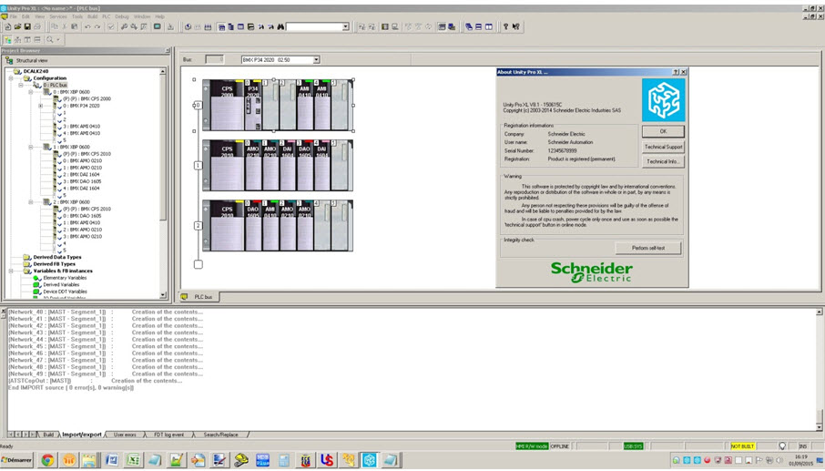Click the Chrome icon in the taskbar
The width and height of the screenshot is (825, 471).
coord(47,460)
